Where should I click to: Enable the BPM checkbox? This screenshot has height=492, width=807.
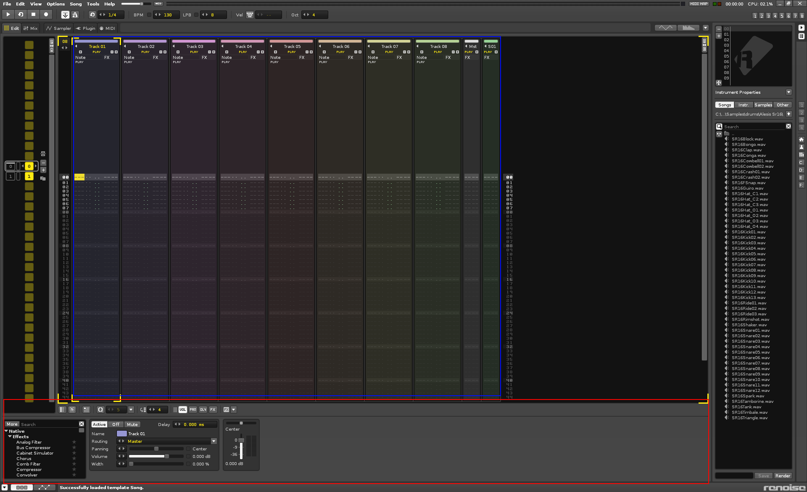coord(149,15)
